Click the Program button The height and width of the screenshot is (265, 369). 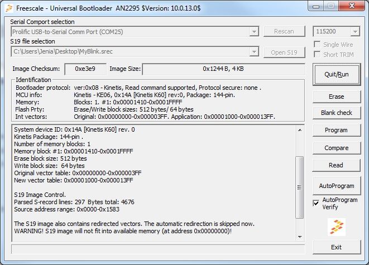337,130
